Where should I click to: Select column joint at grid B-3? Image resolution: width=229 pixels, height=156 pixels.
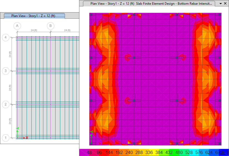[x=51, y=71]
